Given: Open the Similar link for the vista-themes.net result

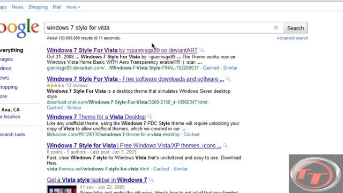Looking at the screenshot, I should [x=181, y=169].
